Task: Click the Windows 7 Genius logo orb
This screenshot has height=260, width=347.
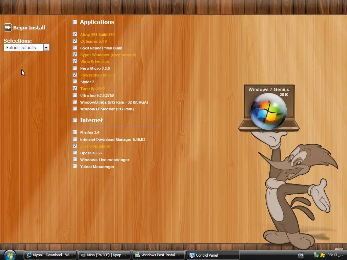Action: click(268, 111)
